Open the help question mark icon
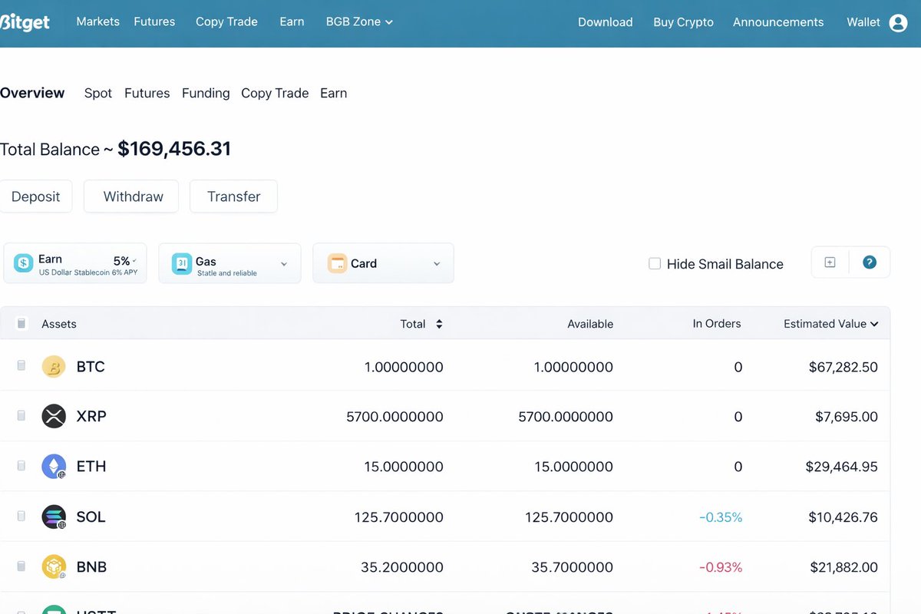The image size is (921, 614). click(870, 262)
